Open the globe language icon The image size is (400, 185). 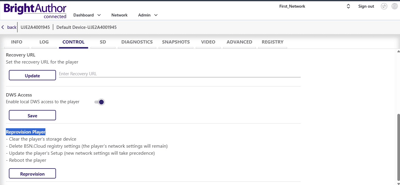pyautogui.click(x=394, y=6)
